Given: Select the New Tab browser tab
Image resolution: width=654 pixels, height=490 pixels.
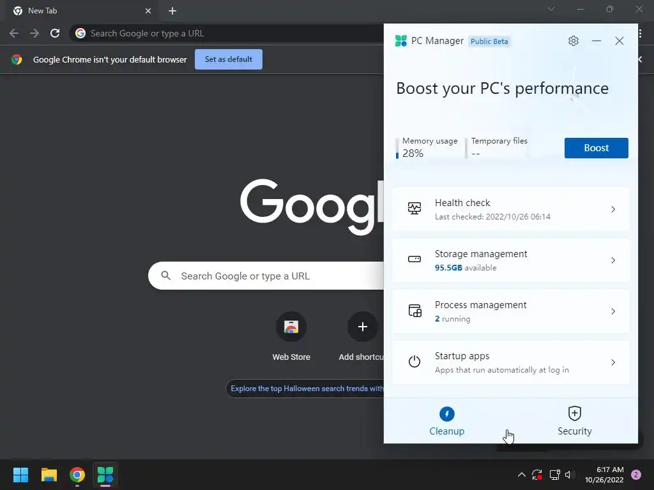Looking at the screenshot, I should point(82,11).
